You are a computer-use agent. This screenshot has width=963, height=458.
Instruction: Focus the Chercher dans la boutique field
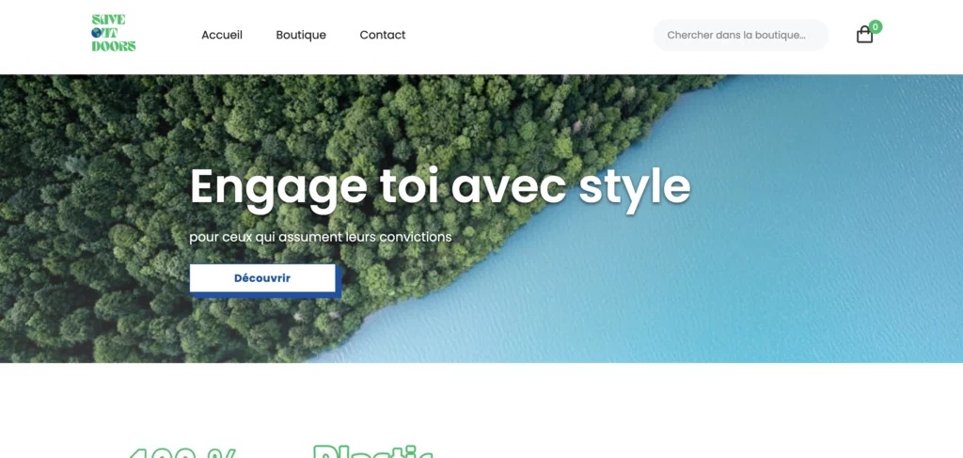pos(741,35)
